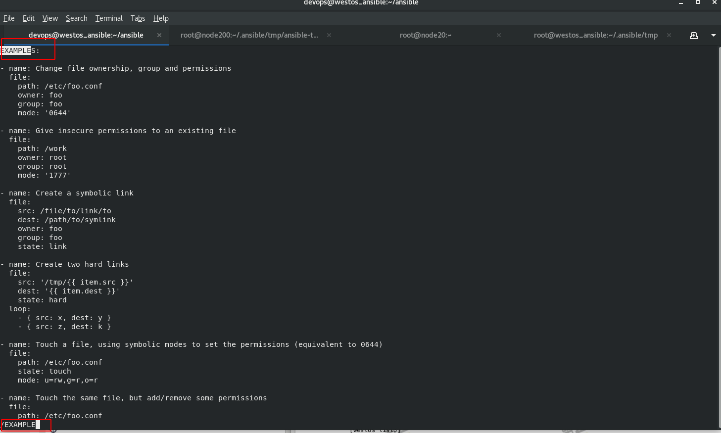Switch to devops@westos_ansible:~/ansible tab

pos(86,35)
